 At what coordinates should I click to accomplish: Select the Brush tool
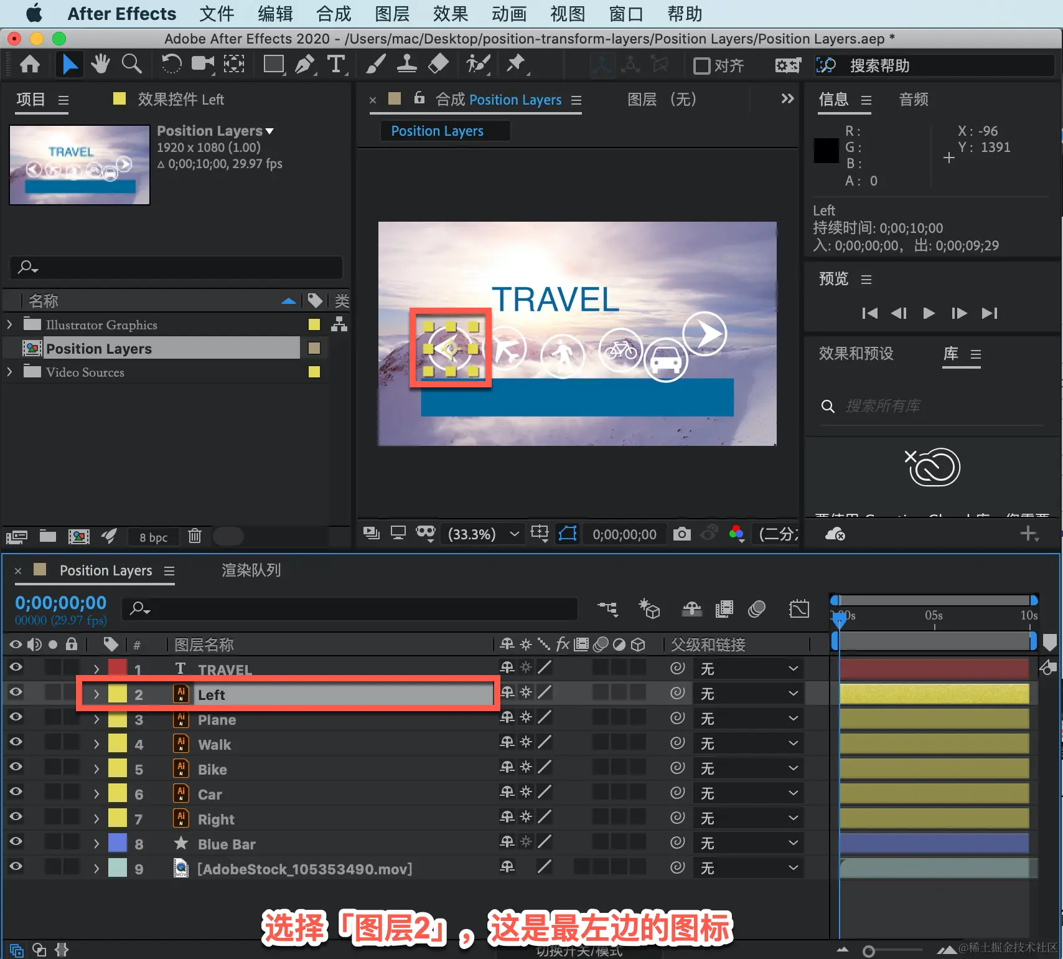(x=375, y=64)
